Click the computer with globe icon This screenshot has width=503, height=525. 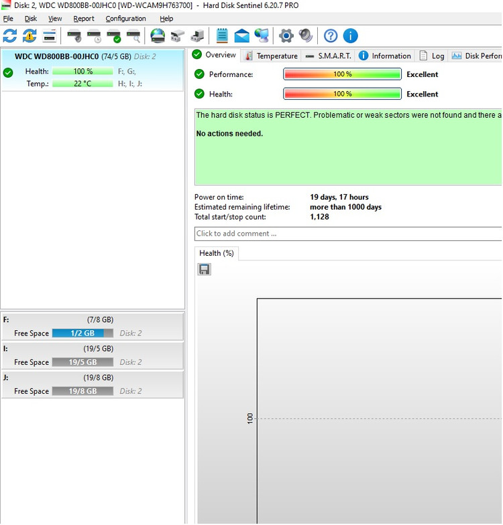tap(262, 36)
